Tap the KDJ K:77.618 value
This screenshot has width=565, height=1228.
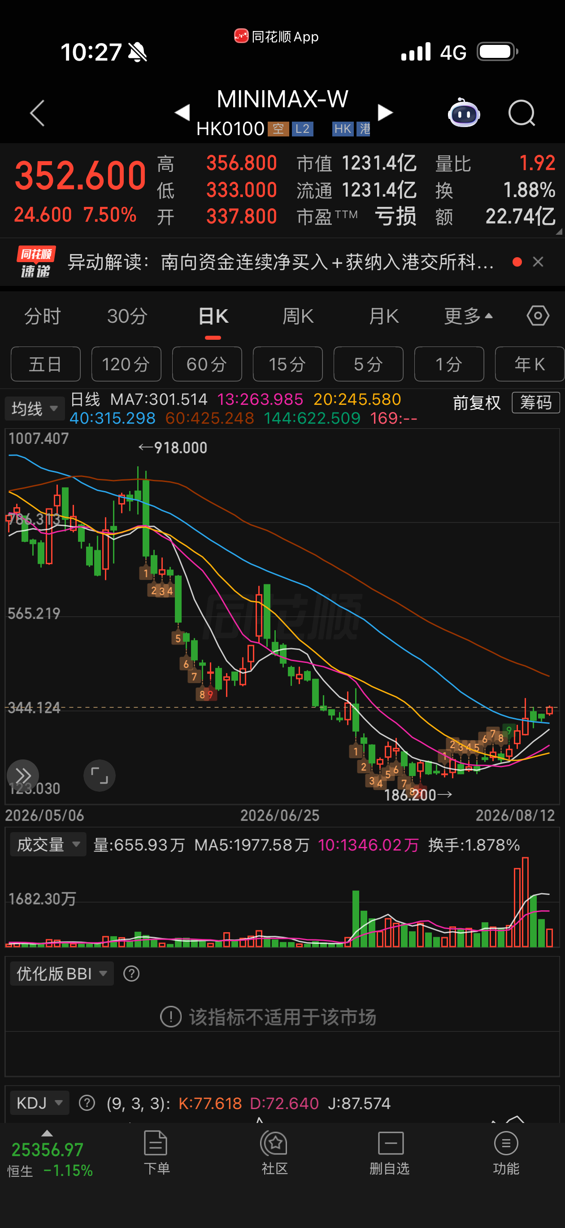(x=210, y=1103)
